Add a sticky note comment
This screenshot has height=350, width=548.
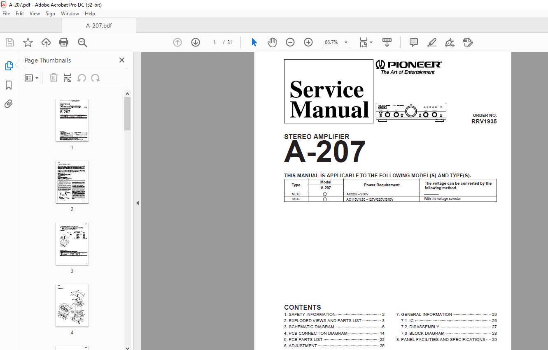pos(414,42)
